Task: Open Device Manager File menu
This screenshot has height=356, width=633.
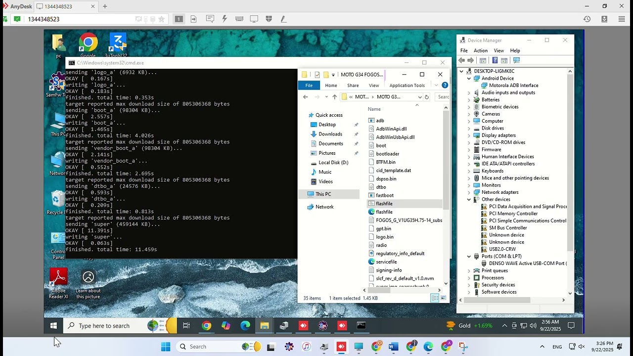Action: 464,50
